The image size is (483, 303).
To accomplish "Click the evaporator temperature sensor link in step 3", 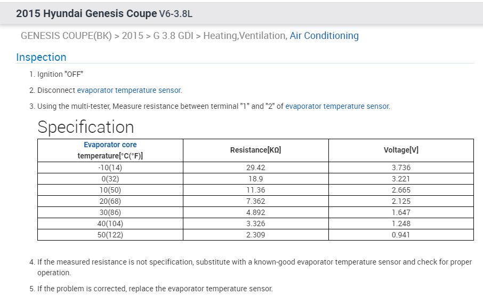I will click(337, 106).
